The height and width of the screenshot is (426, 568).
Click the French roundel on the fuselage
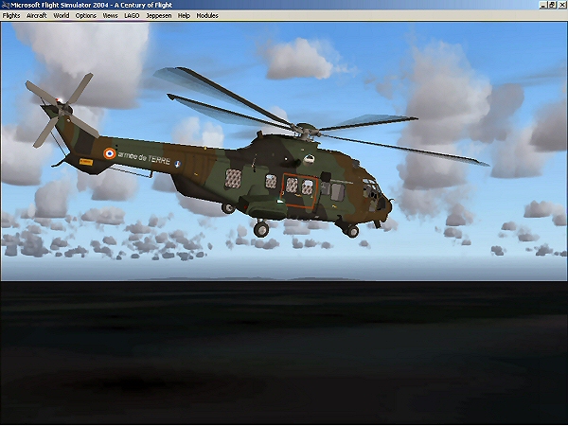pos(109,151)
